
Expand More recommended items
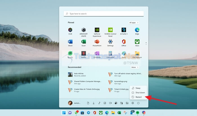click(135, 67)
